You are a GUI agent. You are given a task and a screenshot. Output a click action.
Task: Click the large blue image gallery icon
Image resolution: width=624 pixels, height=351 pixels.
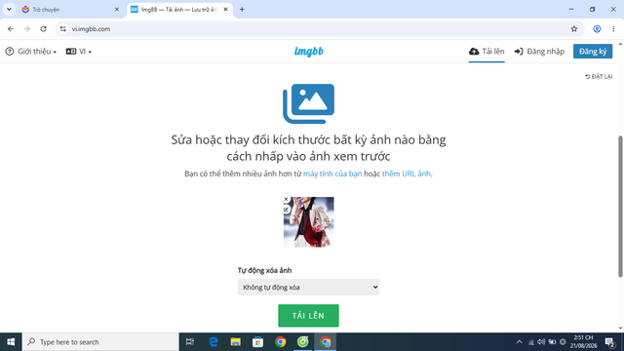[x=308, y=103]
